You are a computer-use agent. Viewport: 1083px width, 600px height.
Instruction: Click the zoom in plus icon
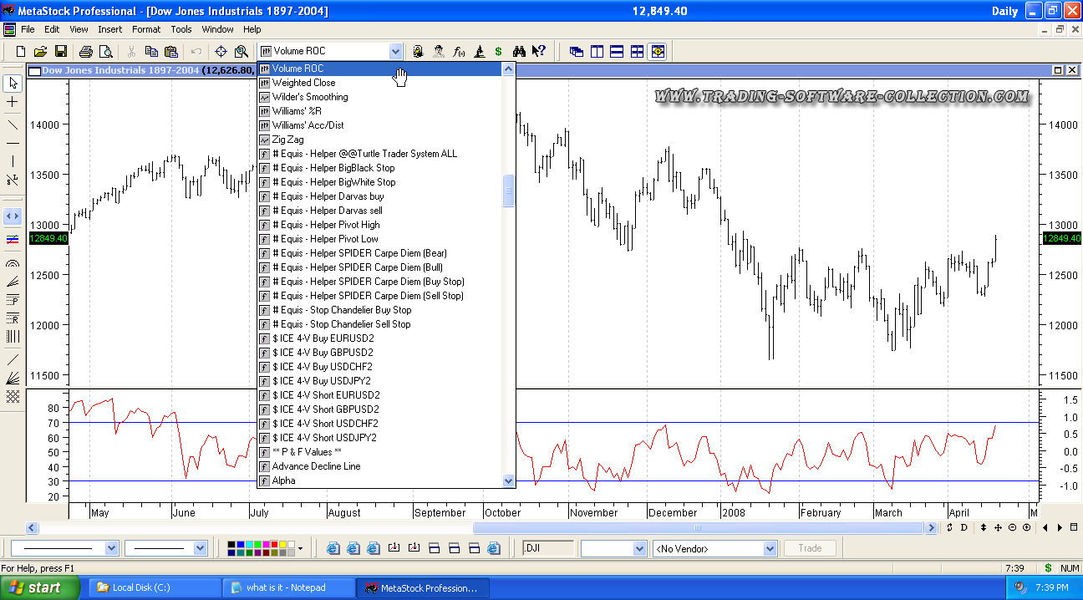pyautogui.click(x=1026, y=528)
